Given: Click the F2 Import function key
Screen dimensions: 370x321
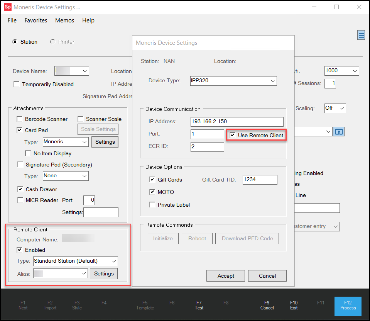Looking at the screenshot, I should [x=50, y=306].
